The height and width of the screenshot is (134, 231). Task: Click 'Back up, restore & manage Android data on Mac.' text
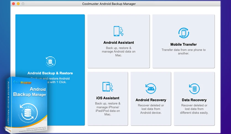(119, 51)
